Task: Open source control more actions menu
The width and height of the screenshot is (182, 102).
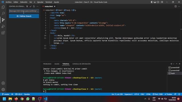Action: tap(37, 6)
